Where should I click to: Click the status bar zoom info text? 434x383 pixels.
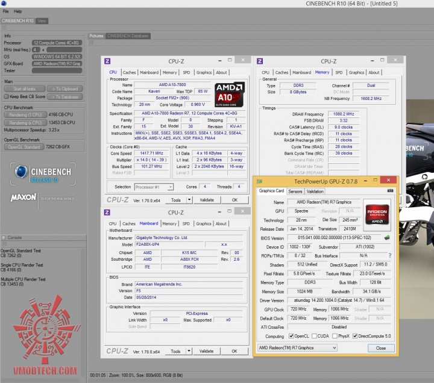coord(146,375)
